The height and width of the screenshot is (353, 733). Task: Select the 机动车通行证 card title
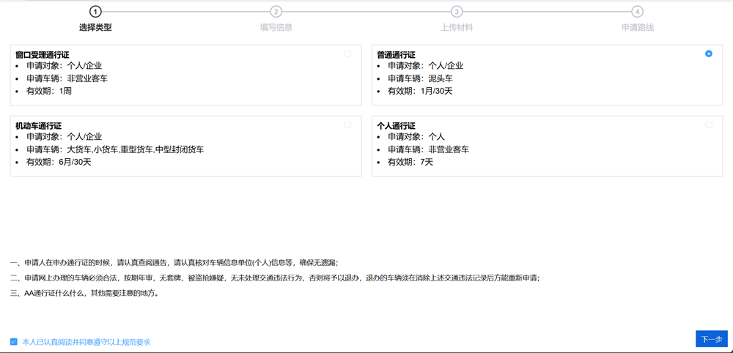pos(37,126)
